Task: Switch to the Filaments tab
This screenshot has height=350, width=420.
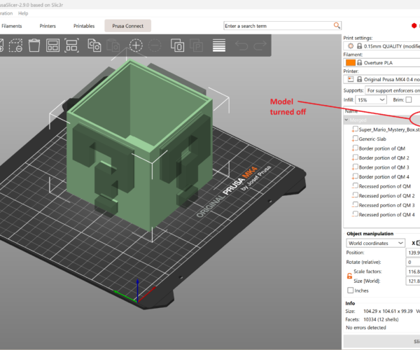Action: [12, 26]
